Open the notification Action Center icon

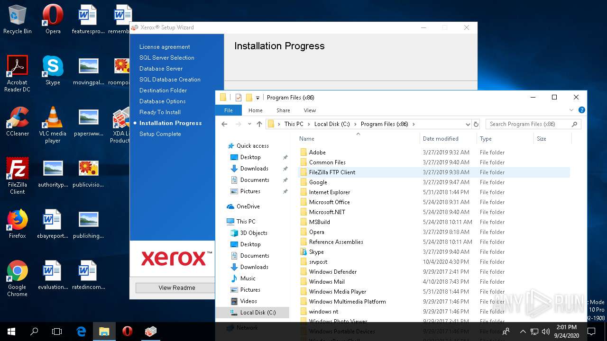coord(591,332)
